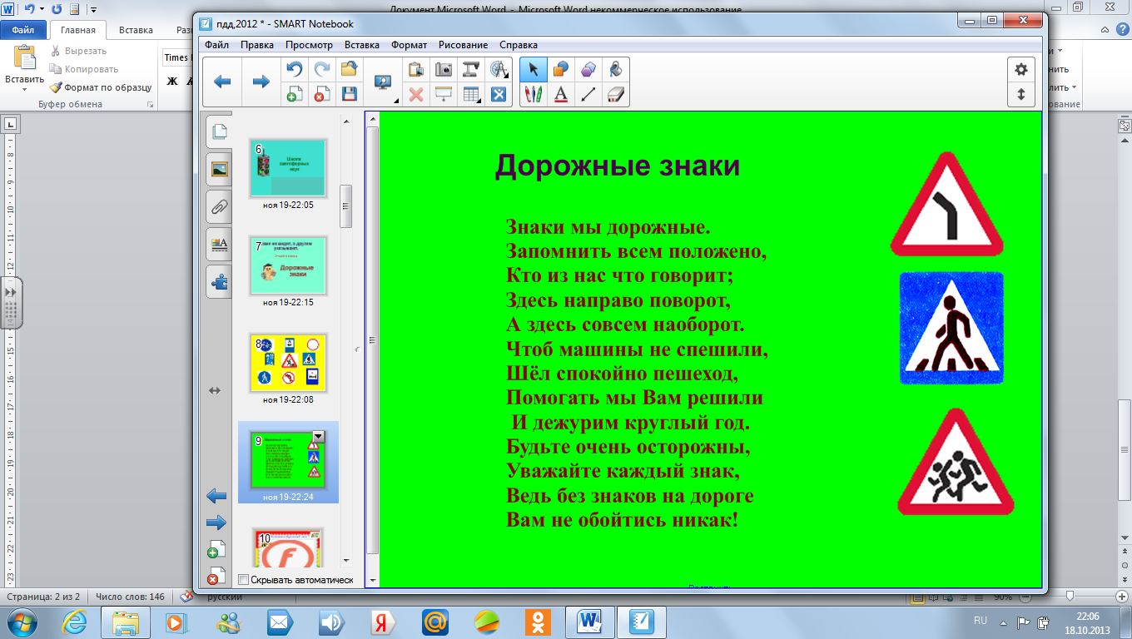Viewport: 1132px width, 639px height.
Task: Open Yandex from the taskbar
Action: [x=383, y=622]
